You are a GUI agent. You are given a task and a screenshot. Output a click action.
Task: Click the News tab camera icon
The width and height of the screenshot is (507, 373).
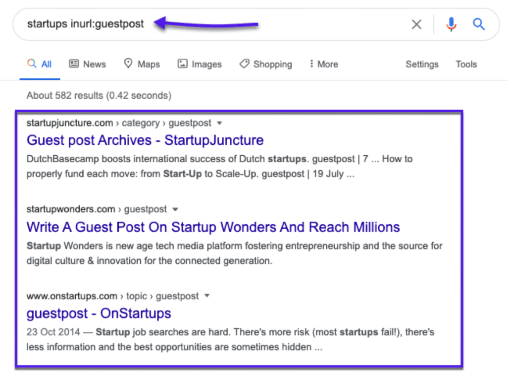74,64
